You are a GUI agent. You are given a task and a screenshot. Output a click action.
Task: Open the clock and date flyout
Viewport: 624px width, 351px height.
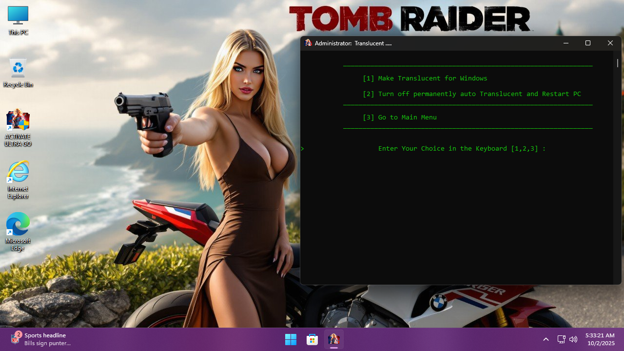point(600,339)
